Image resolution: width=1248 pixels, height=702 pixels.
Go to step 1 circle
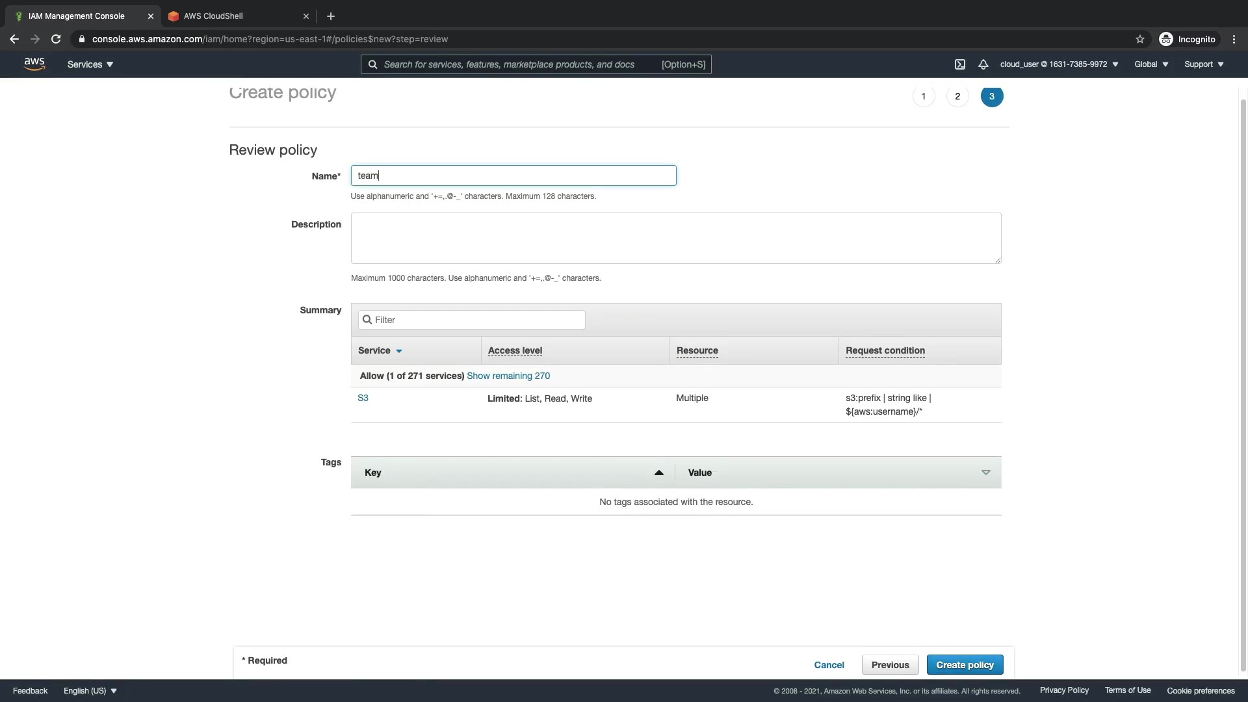pyautogui.click(x=923, y=96)
